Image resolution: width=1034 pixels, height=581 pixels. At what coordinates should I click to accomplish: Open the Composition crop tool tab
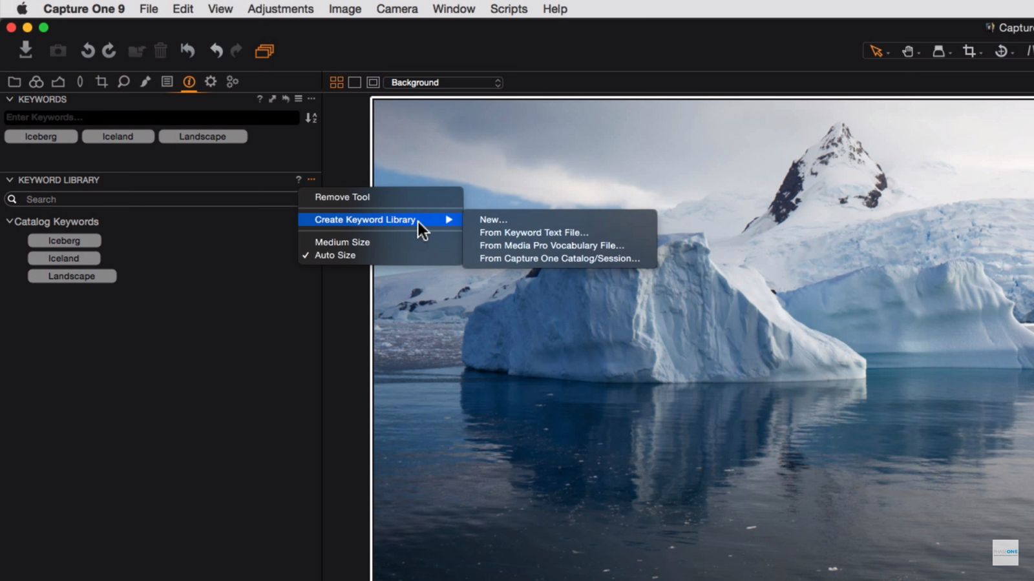pyautogui.click(x=101, y=81)
